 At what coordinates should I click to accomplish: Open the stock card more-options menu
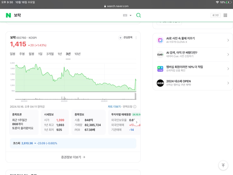point(136,38)
